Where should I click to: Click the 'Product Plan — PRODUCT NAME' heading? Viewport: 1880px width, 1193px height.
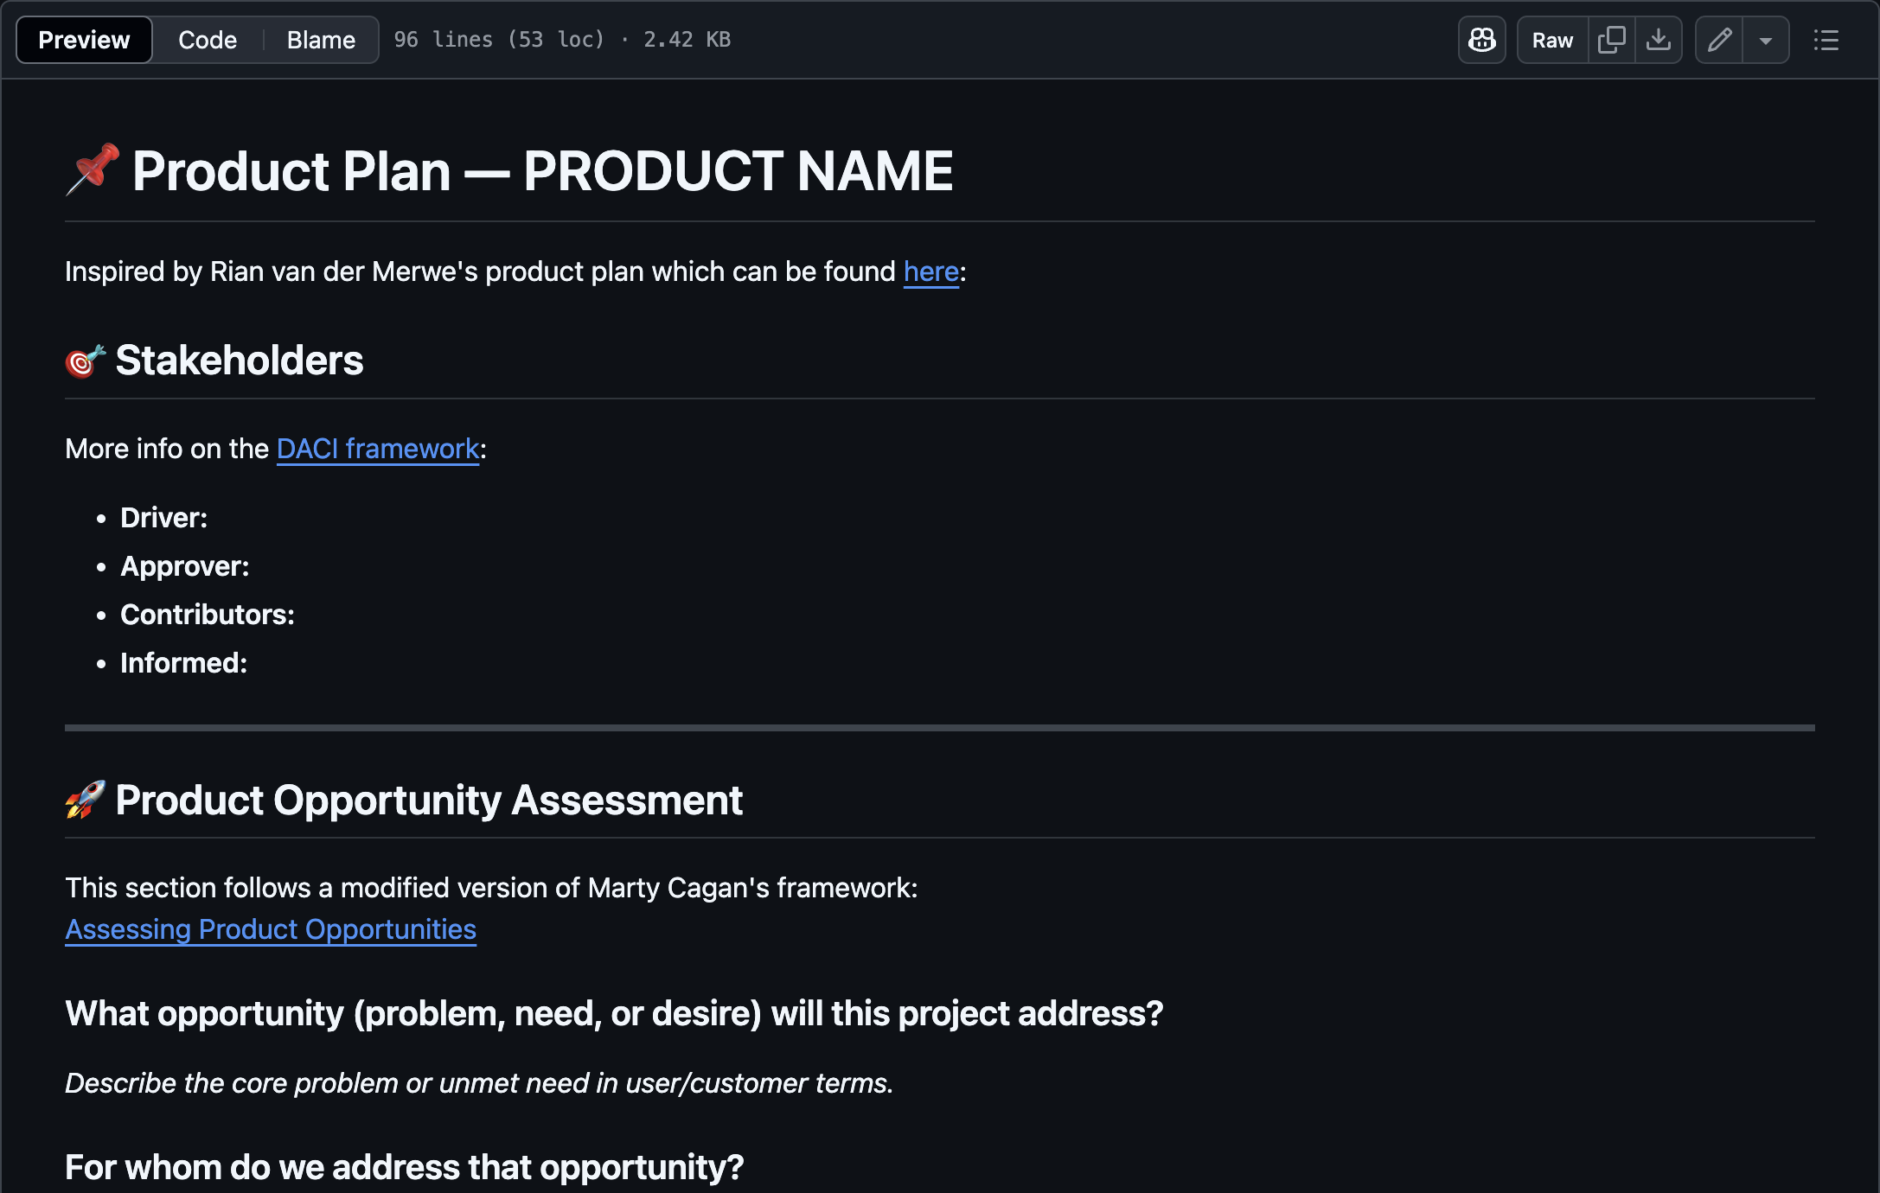(542, 170)
